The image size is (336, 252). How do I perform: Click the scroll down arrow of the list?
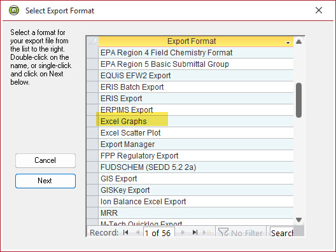coord(298,220)
